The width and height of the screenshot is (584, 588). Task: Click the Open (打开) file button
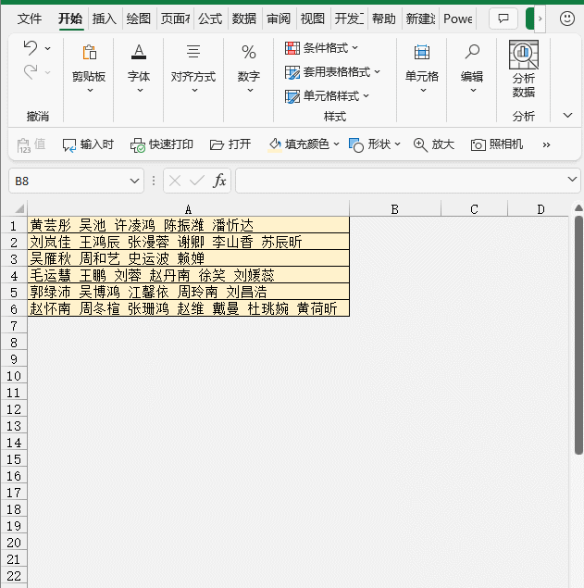click(230, 144)
